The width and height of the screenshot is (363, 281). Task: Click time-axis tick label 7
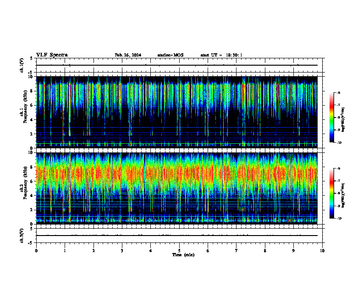coord(236,251)
